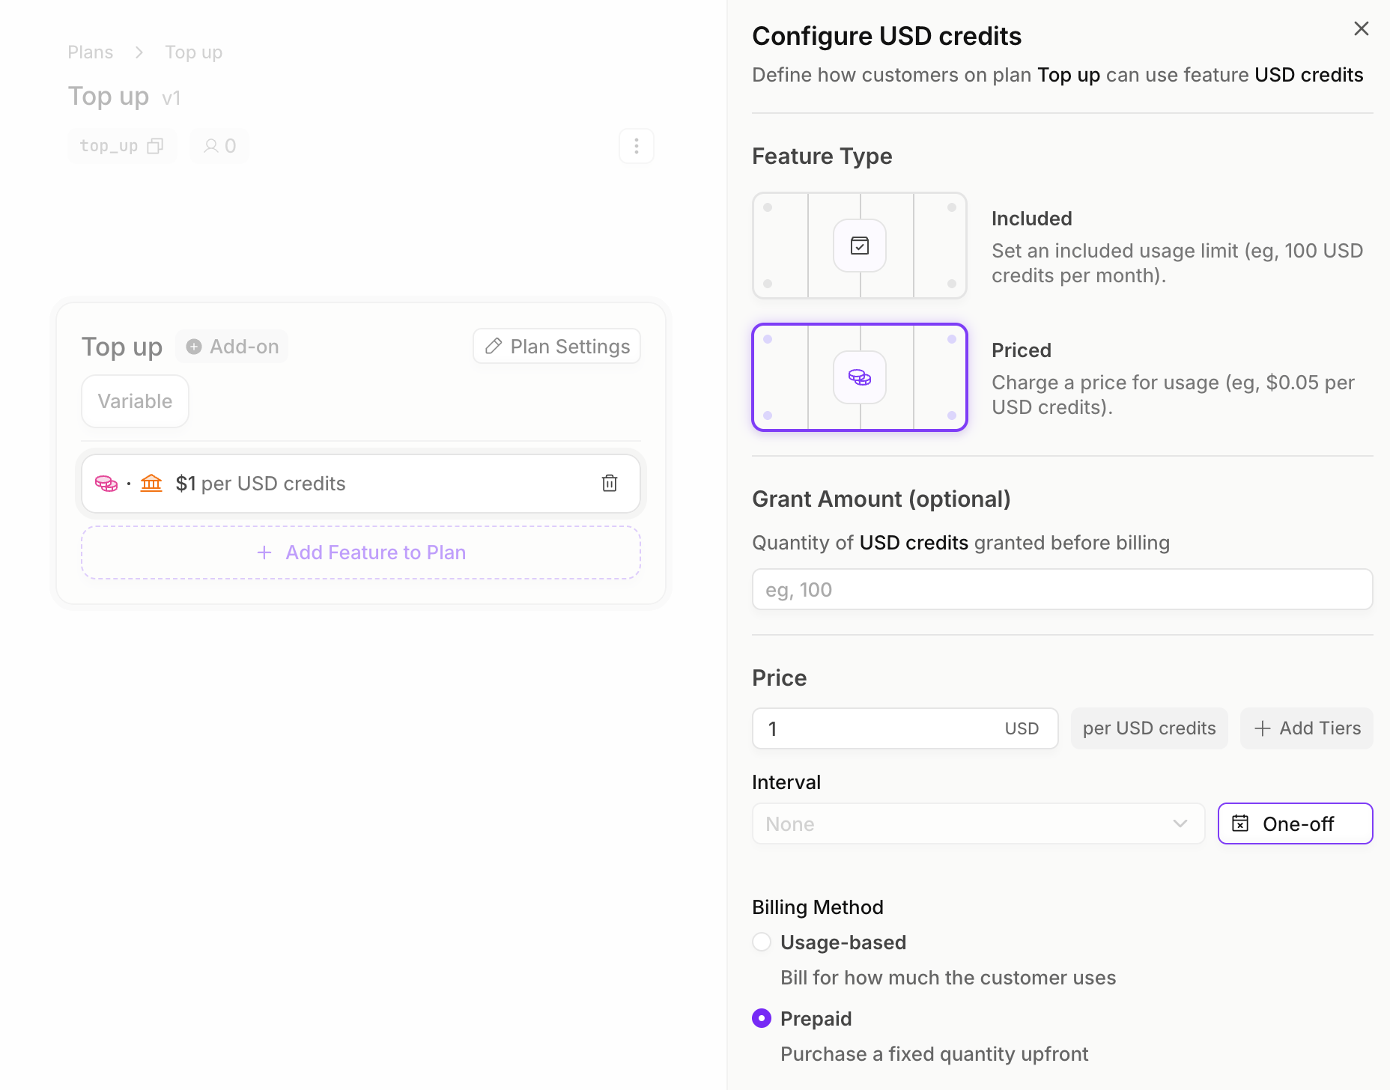This screenshot has height=1090, width=1390.
Task: Click the bank icon on feature row
Action: point(151,483)
